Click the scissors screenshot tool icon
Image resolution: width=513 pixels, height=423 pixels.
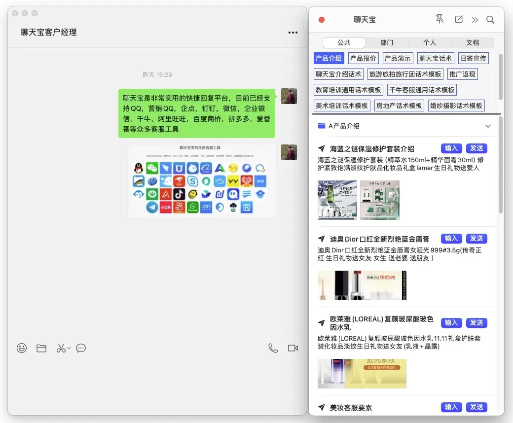click(x=61, y=348)
